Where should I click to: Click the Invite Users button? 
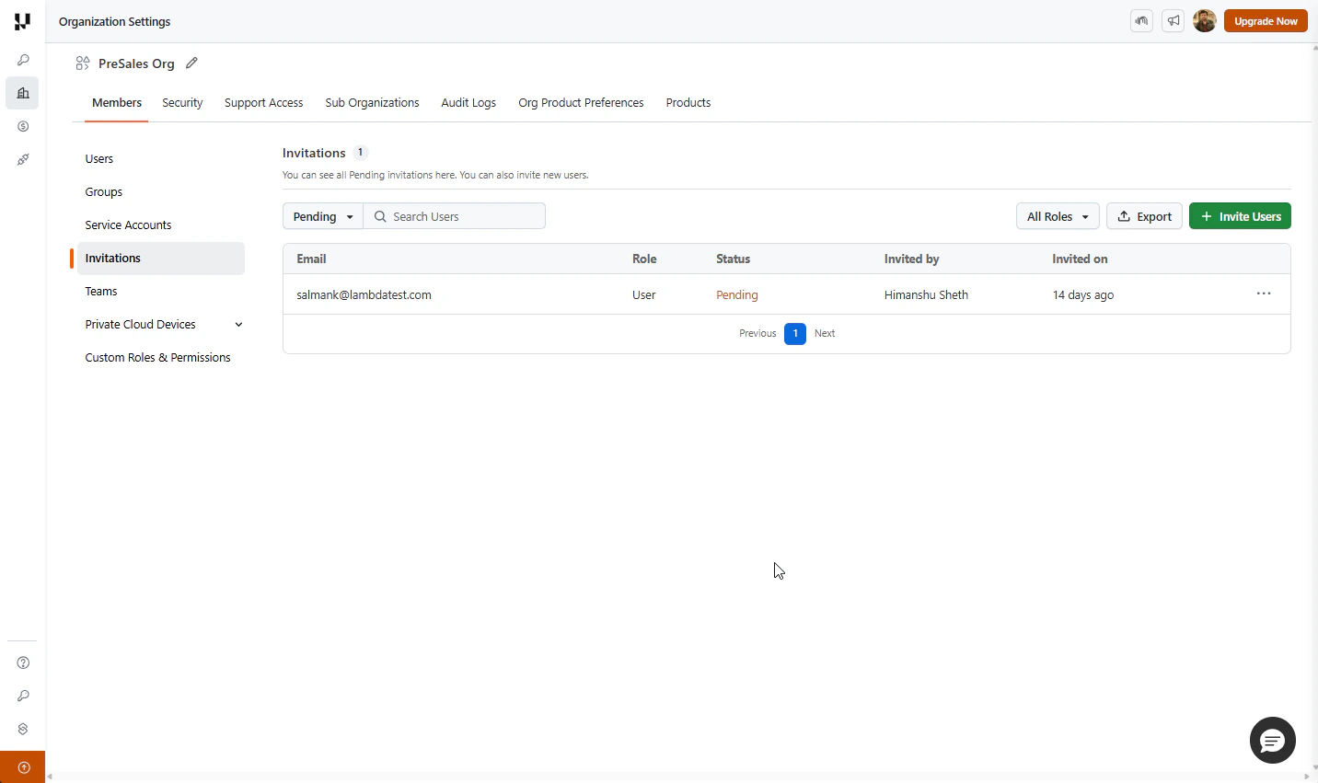(x=1240, y=216)
